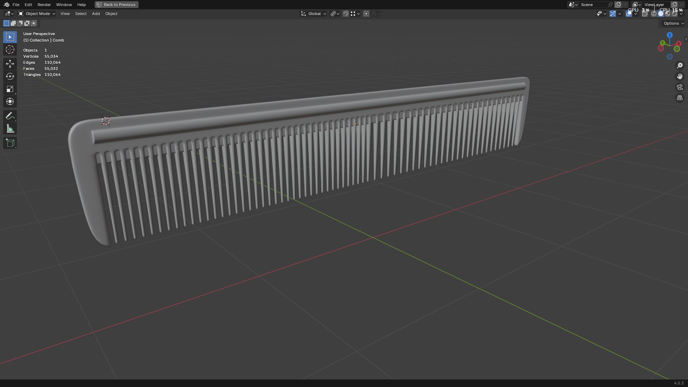Click the new ViewLayer duplicate icon
688x387 pixels.
[x=674, y=5]
